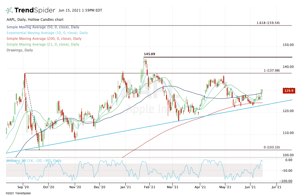
Task: Click the 0 (103.10) Fibonacci label
Action: [272, 147]
